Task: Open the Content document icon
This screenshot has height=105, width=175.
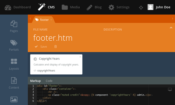Action: tap(14, 80)
